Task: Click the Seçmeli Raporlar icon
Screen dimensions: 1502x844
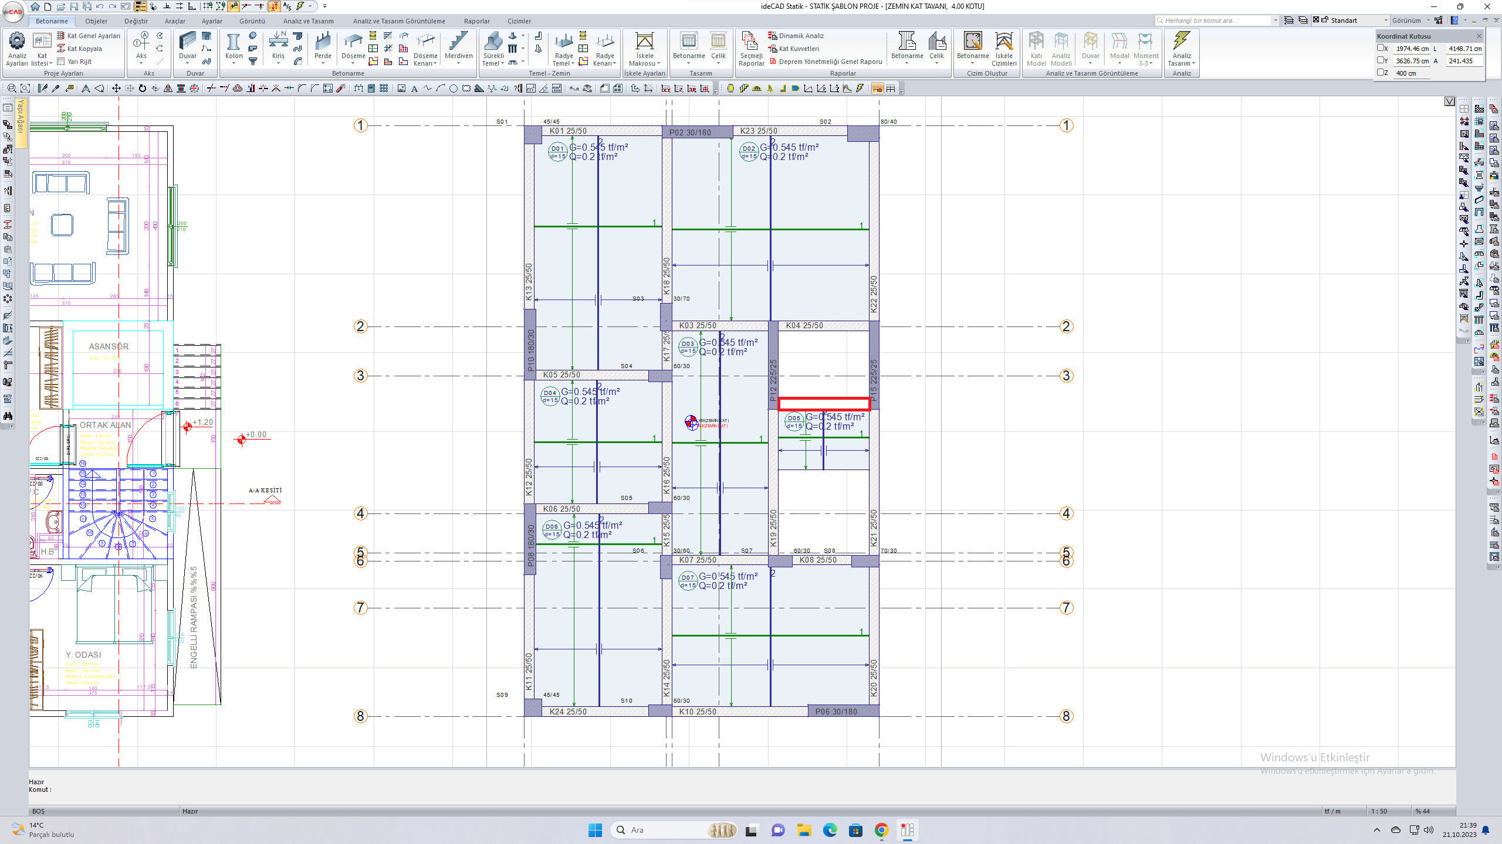Action: point(750,42)
